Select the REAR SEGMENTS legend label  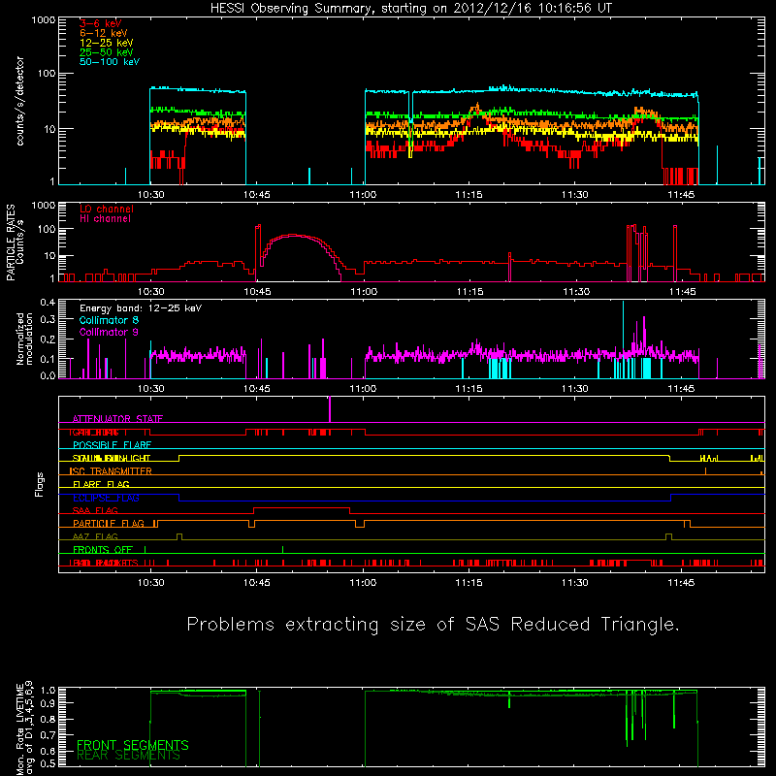(x=129, y=756)
